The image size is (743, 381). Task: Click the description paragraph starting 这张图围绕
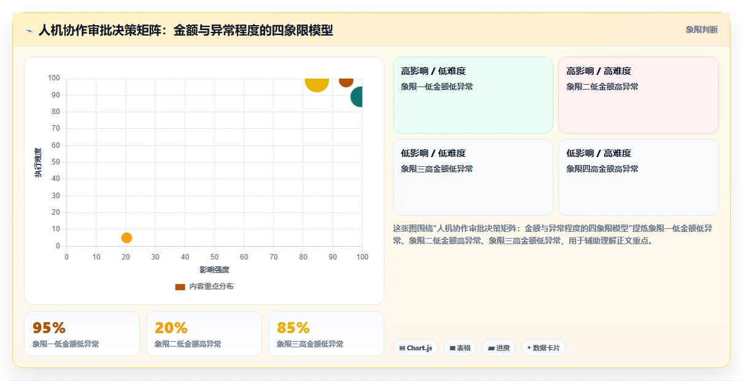tap(553, 234)
